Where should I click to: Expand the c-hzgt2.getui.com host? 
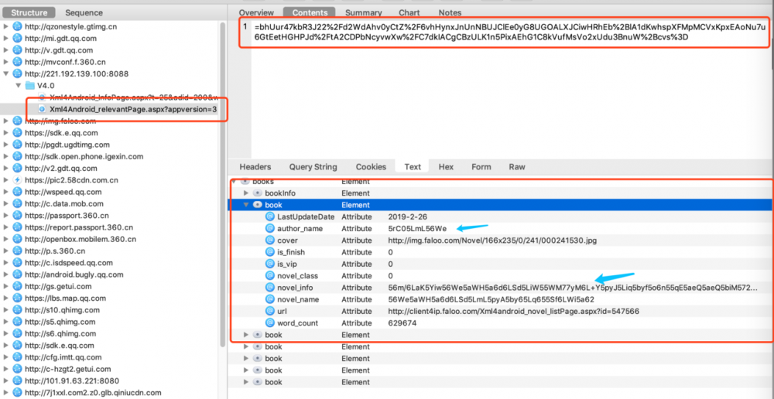[6, 369]
